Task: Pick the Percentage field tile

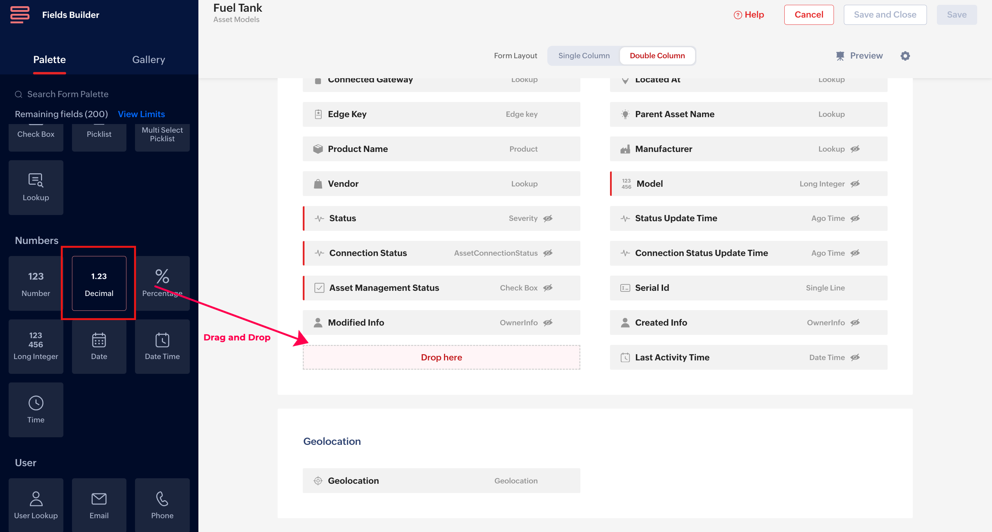Action: pyautogui.click(x=162, y=283)
